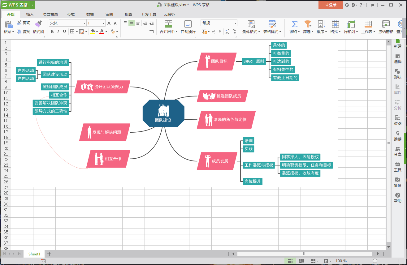Click the 自动换行 wrap text icon
Viewport: 407px width, 265px height.
(188, 24)
